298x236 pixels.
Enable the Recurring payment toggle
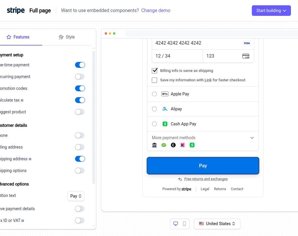80,77
